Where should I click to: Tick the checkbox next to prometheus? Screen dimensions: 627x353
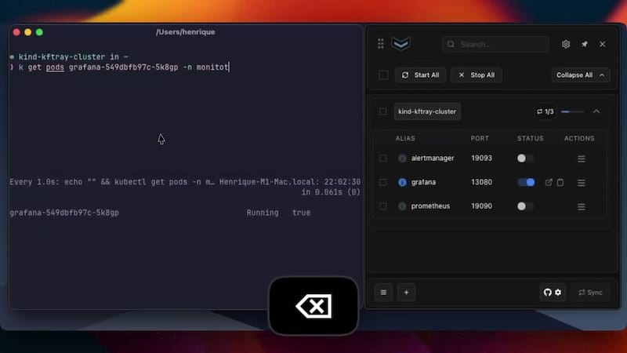tap(382, 206)
